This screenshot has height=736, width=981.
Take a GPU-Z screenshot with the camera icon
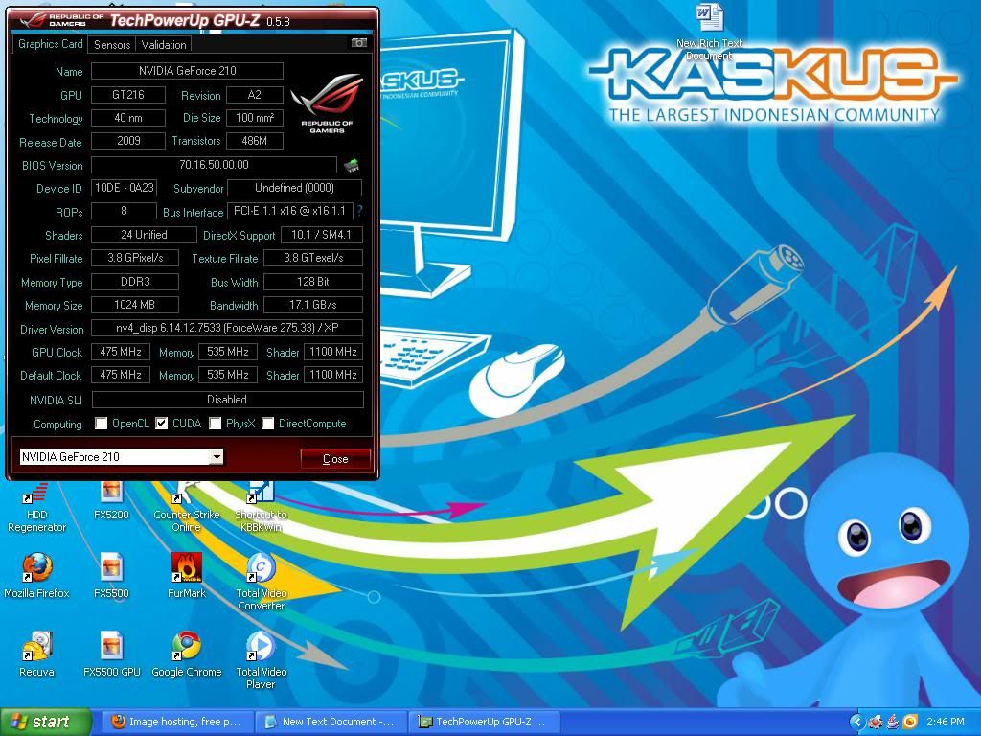click(358, 43)
